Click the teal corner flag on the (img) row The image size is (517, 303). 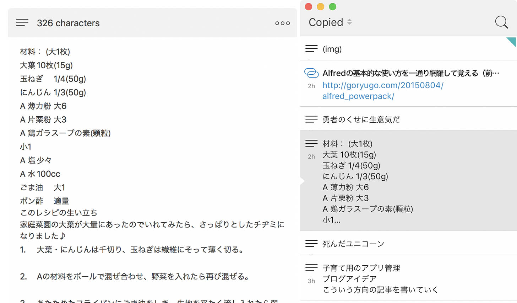[x=513, y=42]
